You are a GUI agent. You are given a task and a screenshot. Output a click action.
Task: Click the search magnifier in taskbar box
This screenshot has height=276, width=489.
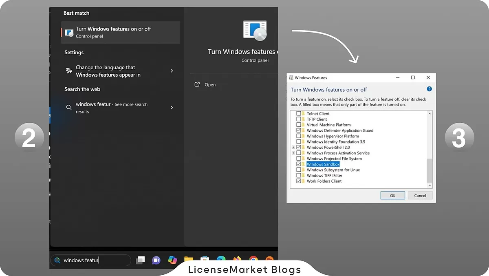coord(57,260)
